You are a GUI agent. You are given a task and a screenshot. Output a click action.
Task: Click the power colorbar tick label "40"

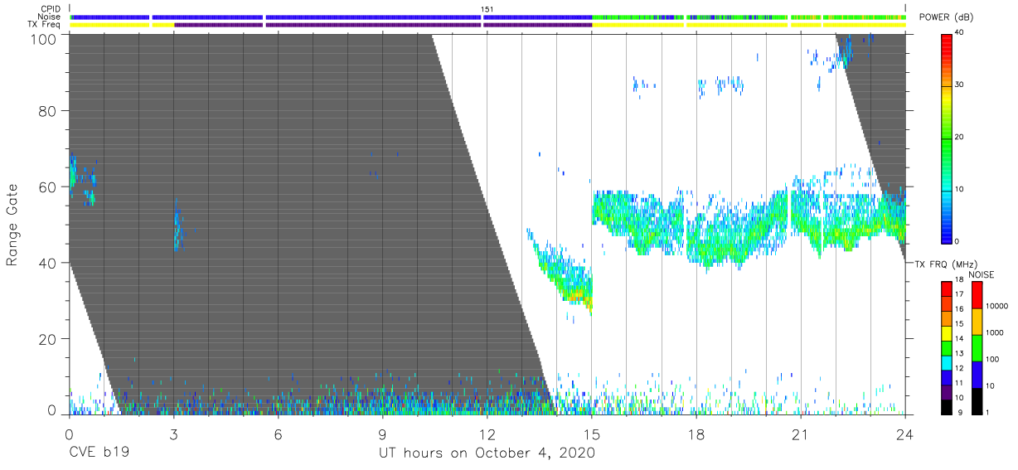tap(960, 33)
